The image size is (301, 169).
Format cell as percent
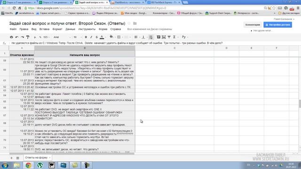pyautogui.click(x=40, y=37)
